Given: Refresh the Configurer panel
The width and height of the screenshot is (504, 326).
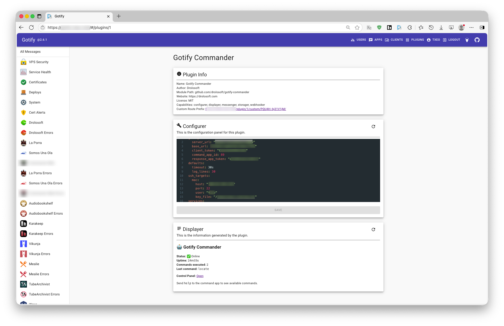Looking at the screenshot, I should (373, 126).
